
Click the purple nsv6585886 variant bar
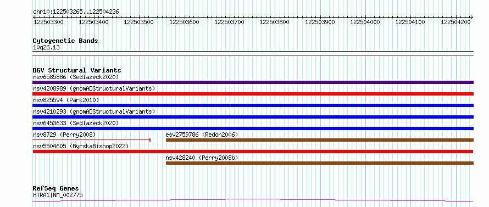pyautogui.click(x=253, y=82)
